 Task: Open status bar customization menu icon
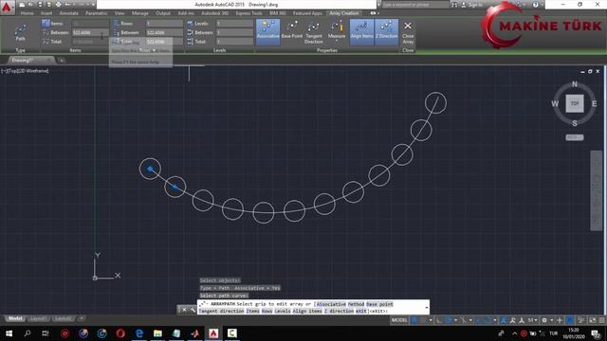(602, 320)
